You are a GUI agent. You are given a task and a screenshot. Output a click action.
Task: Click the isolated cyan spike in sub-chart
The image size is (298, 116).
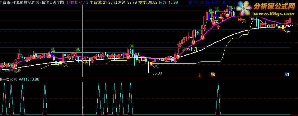pyautogui.click(x=218, y=98)
